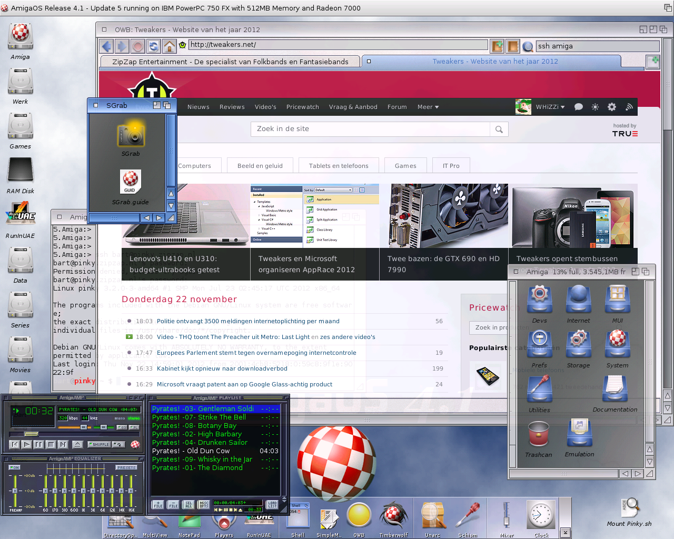Go back in OWB browser
674x539 pixels.
[x=107, y=46]
